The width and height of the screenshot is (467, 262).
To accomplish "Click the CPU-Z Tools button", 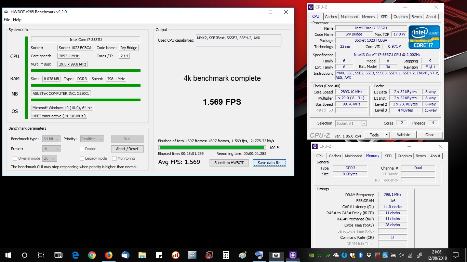I will [374, 135].
